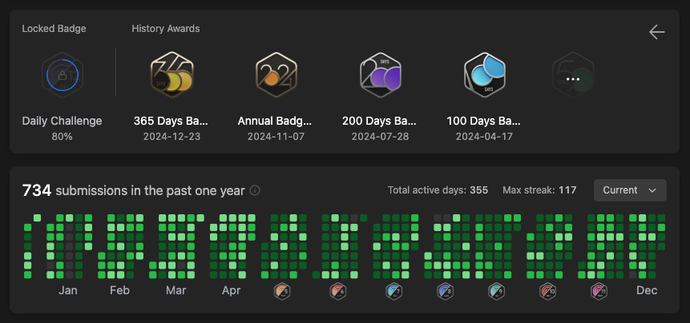The width and height of the screenshot is (690, 323).
Task: View the 200 Days Badge icon
Action: pos(381,74)
